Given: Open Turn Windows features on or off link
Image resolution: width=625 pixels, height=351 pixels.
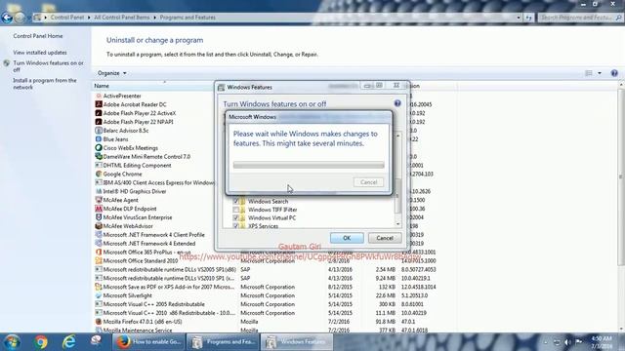Looking at the screenshot, I should click(48, 66).
